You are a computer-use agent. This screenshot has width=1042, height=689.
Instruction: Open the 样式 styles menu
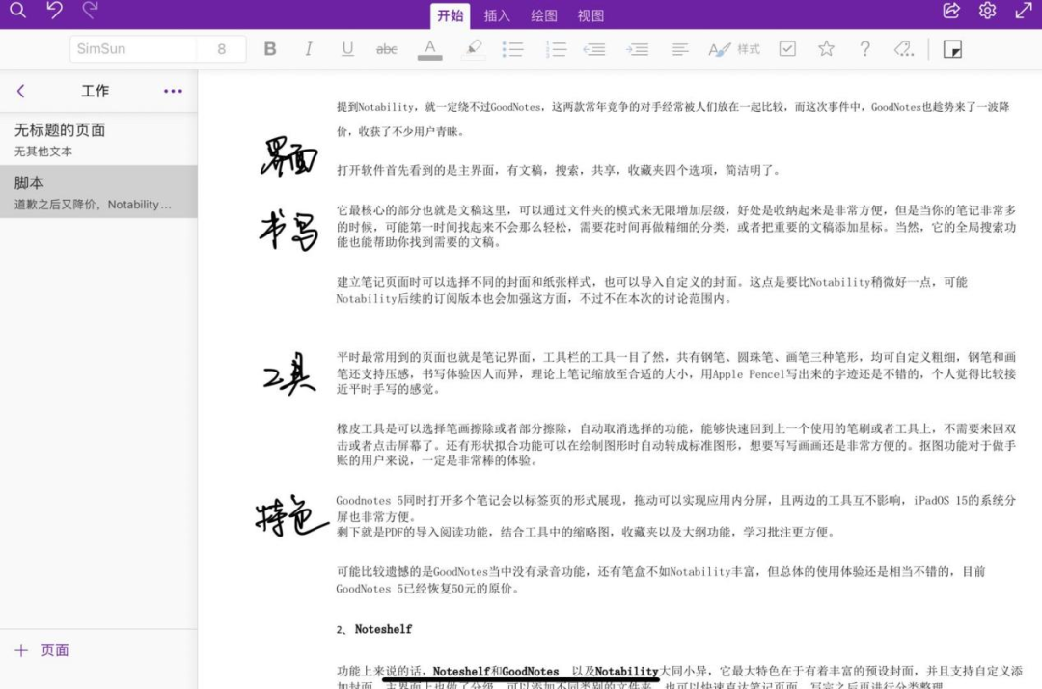[x=734, y=49]
